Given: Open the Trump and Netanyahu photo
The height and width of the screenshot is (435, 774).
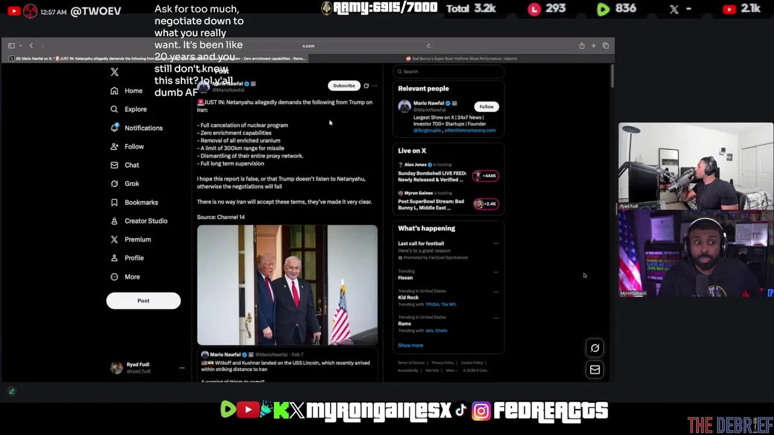Looking at the screenshot, I should point(287,285).
